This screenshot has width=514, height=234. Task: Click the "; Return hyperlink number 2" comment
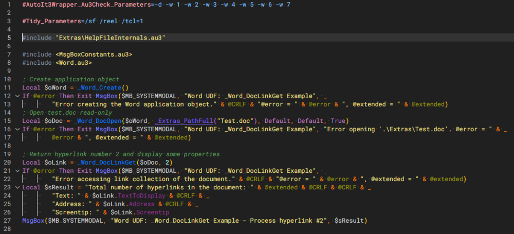121,154
